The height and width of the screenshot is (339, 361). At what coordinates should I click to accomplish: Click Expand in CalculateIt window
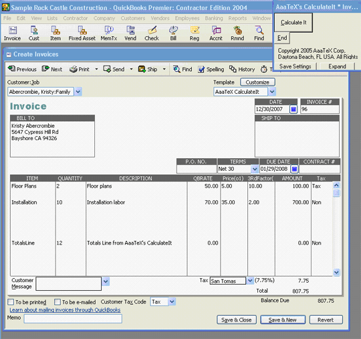337,66
